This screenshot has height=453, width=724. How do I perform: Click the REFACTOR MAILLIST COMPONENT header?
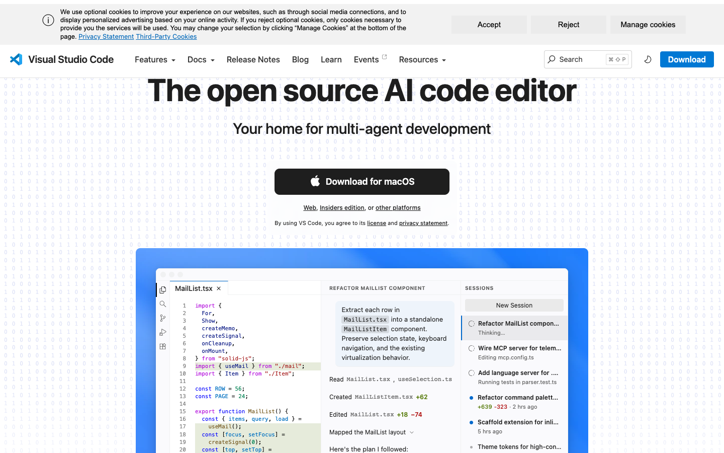(377, 288)
